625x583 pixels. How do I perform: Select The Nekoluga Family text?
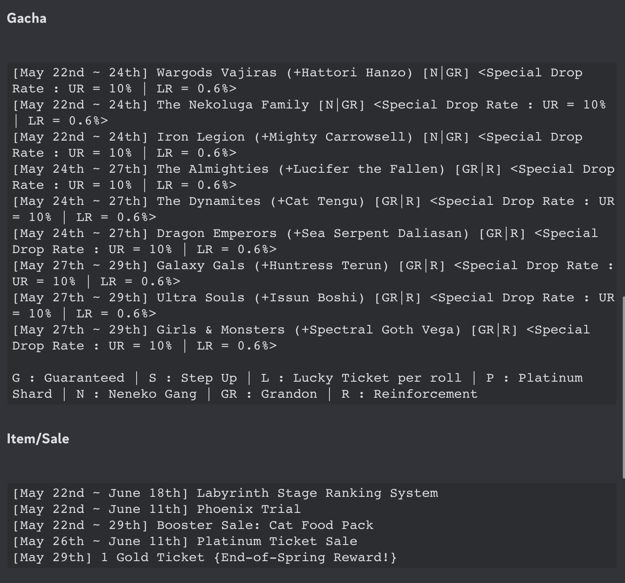tap(249, 105)
